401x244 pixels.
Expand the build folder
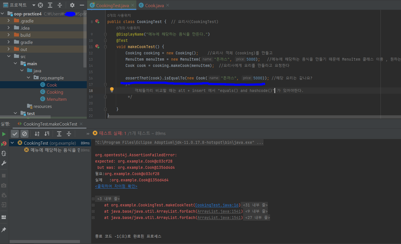coord(9,35)
